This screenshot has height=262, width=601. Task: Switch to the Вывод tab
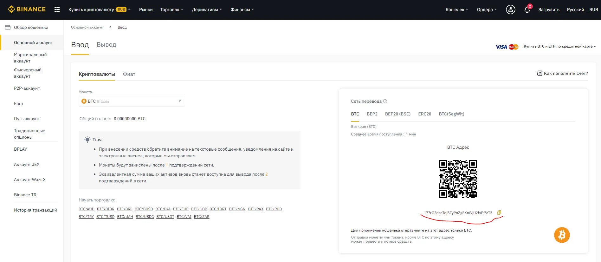click(107, 45)
